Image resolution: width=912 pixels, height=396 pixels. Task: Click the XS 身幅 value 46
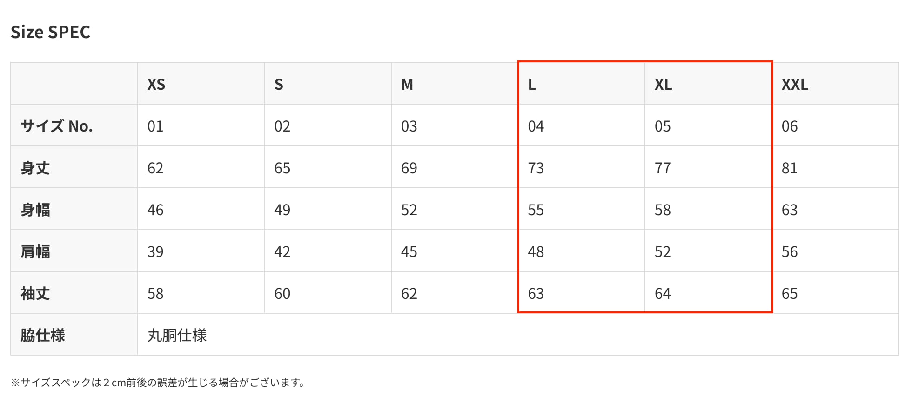pyautogui.click(x=155, y=210)
